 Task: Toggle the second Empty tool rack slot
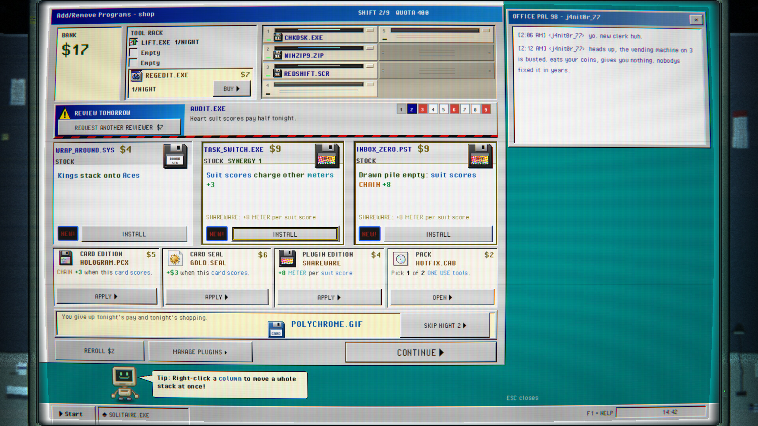[x=133, y=63]
